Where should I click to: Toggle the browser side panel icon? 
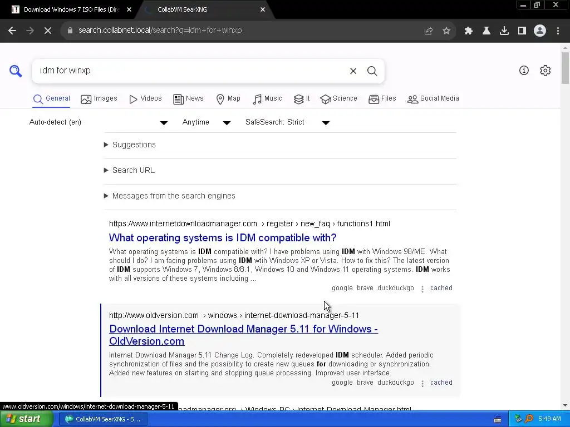522,31
